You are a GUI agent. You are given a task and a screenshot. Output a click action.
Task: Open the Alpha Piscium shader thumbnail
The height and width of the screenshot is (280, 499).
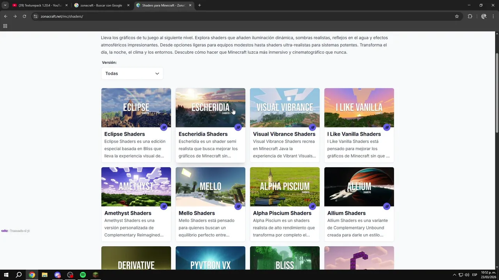[285, 187]
